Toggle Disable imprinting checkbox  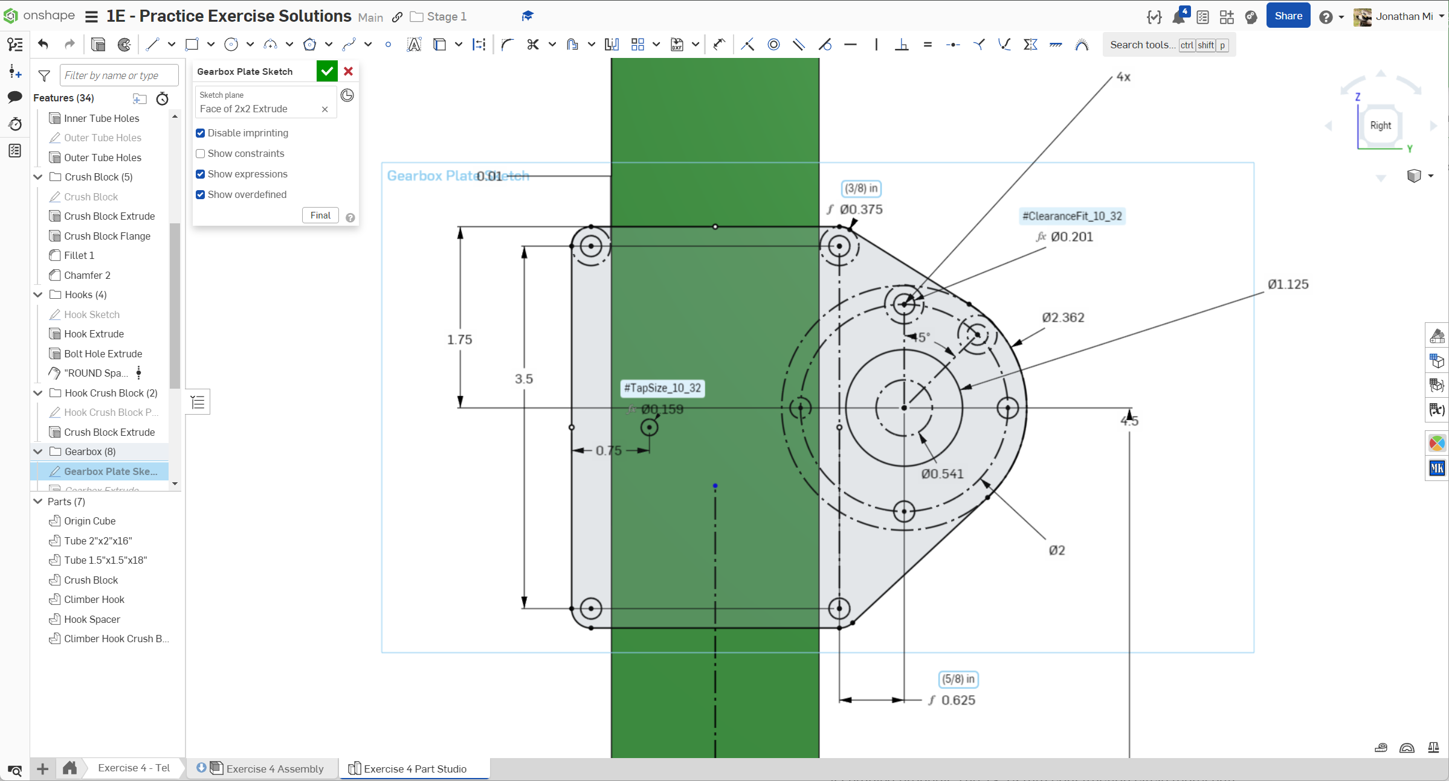(x=201, y=133)
